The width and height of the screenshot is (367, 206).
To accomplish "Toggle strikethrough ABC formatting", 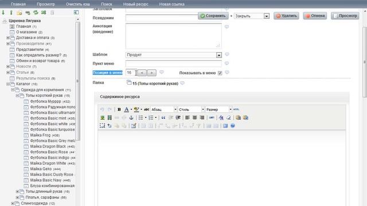I will (x=147, y=109).
